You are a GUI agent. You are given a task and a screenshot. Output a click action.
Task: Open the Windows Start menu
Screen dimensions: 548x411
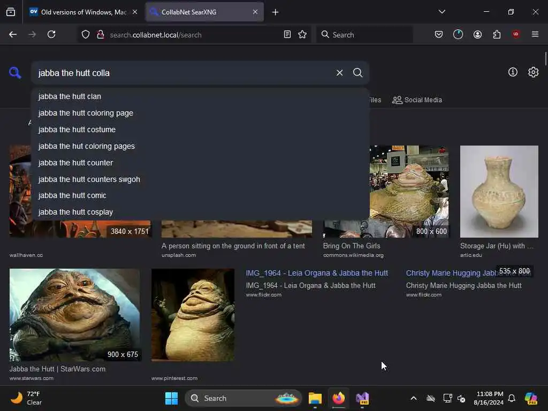tap(171, 398)
